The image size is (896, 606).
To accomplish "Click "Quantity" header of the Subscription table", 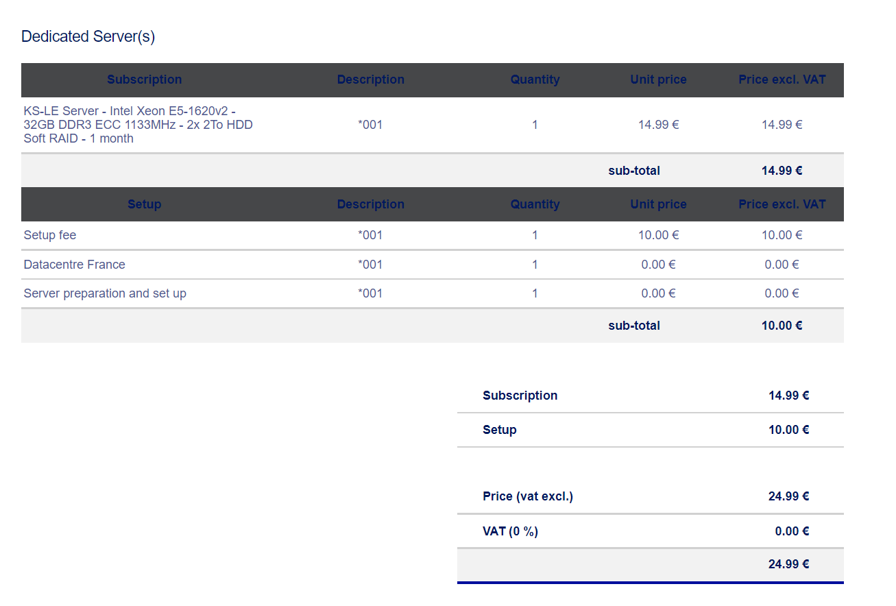I will 535,80.
